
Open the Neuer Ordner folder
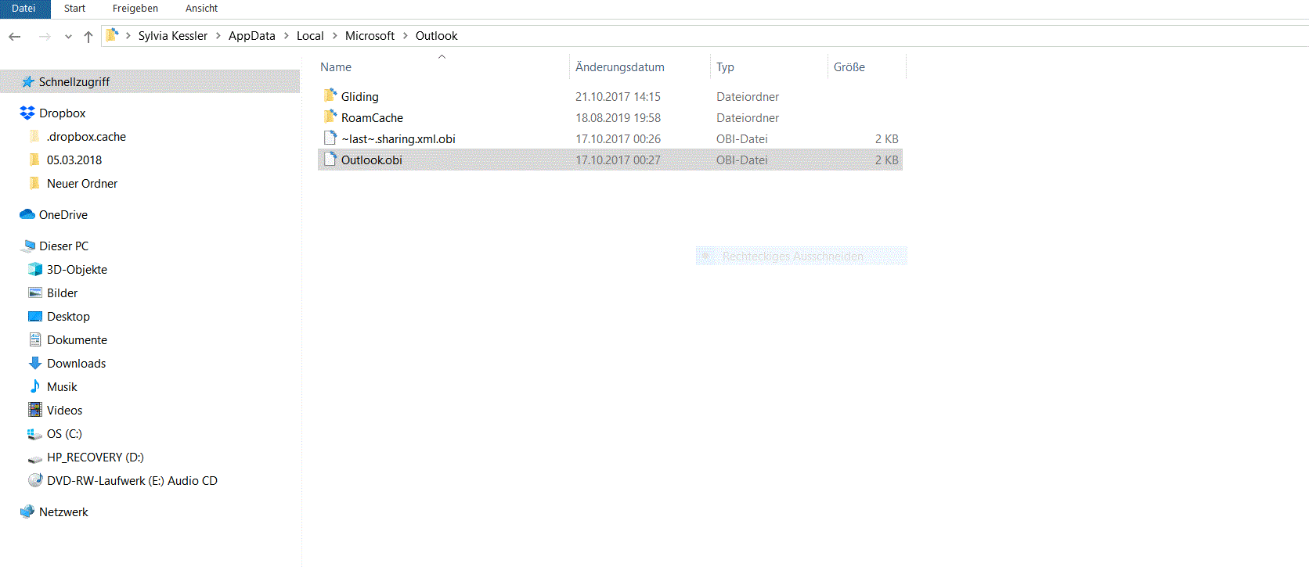pos(82,184)
